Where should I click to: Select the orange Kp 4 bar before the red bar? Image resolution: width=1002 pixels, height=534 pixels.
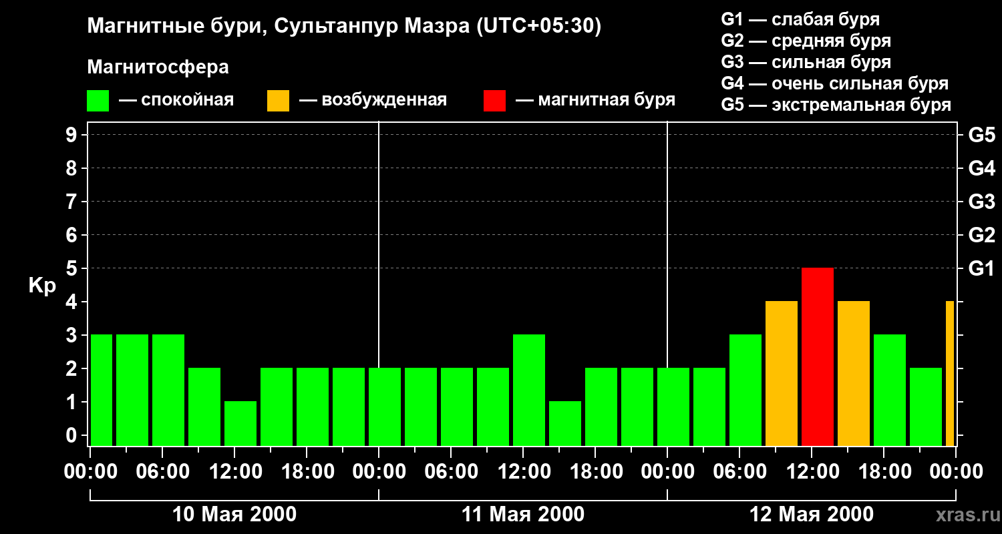782,374
